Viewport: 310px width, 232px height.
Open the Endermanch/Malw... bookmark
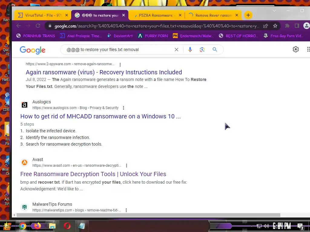[x=193, y=36]
